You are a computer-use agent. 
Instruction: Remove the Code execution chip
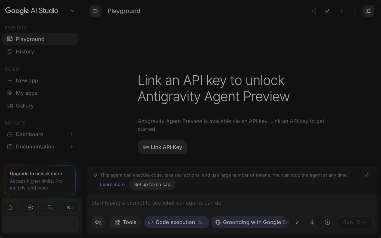(x=201, y=222)
